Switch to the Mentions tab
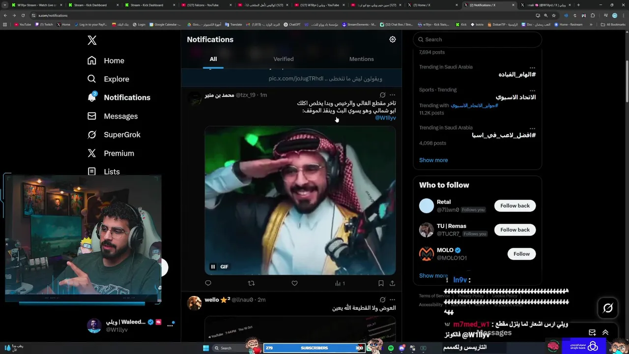Screen dimensions: 629x354 point(362,59)
